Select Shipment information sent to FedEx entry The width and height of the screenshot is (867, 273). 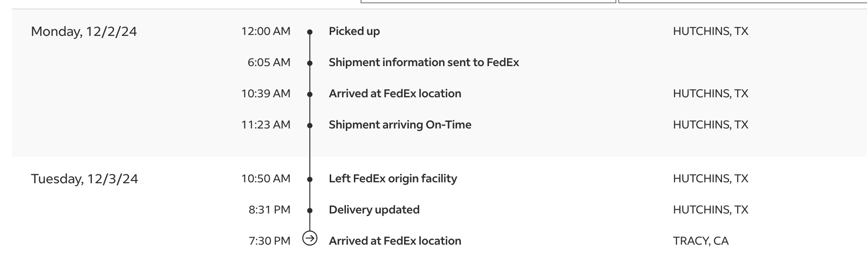point(424,62)
